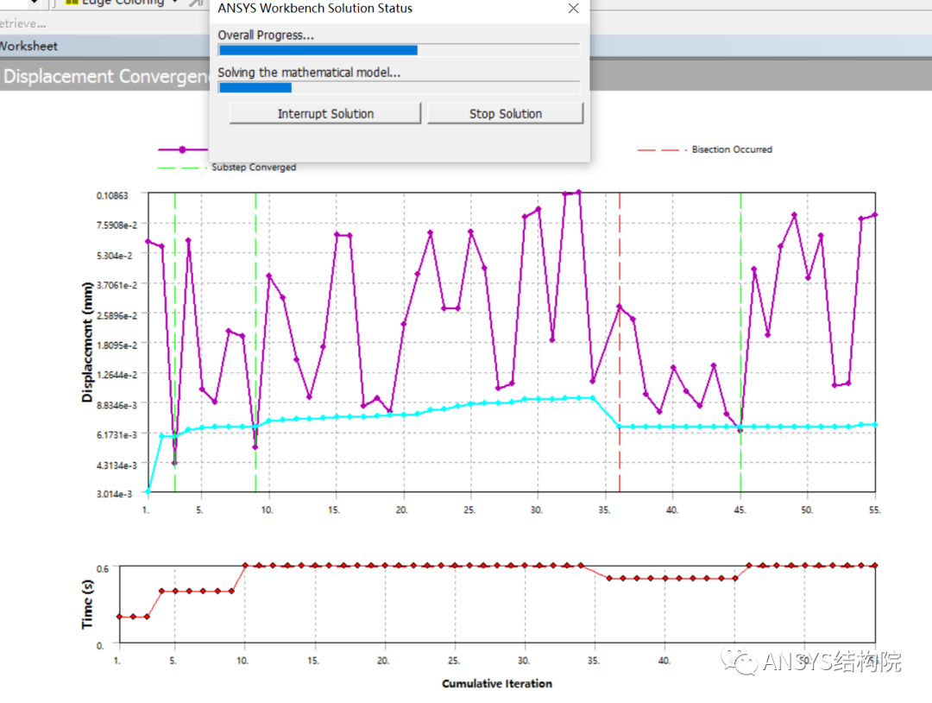This screenshot has height=703, width=932.
Task: Click the 4.3134e-3 y-axis value
Action: (x=116, y=465)
